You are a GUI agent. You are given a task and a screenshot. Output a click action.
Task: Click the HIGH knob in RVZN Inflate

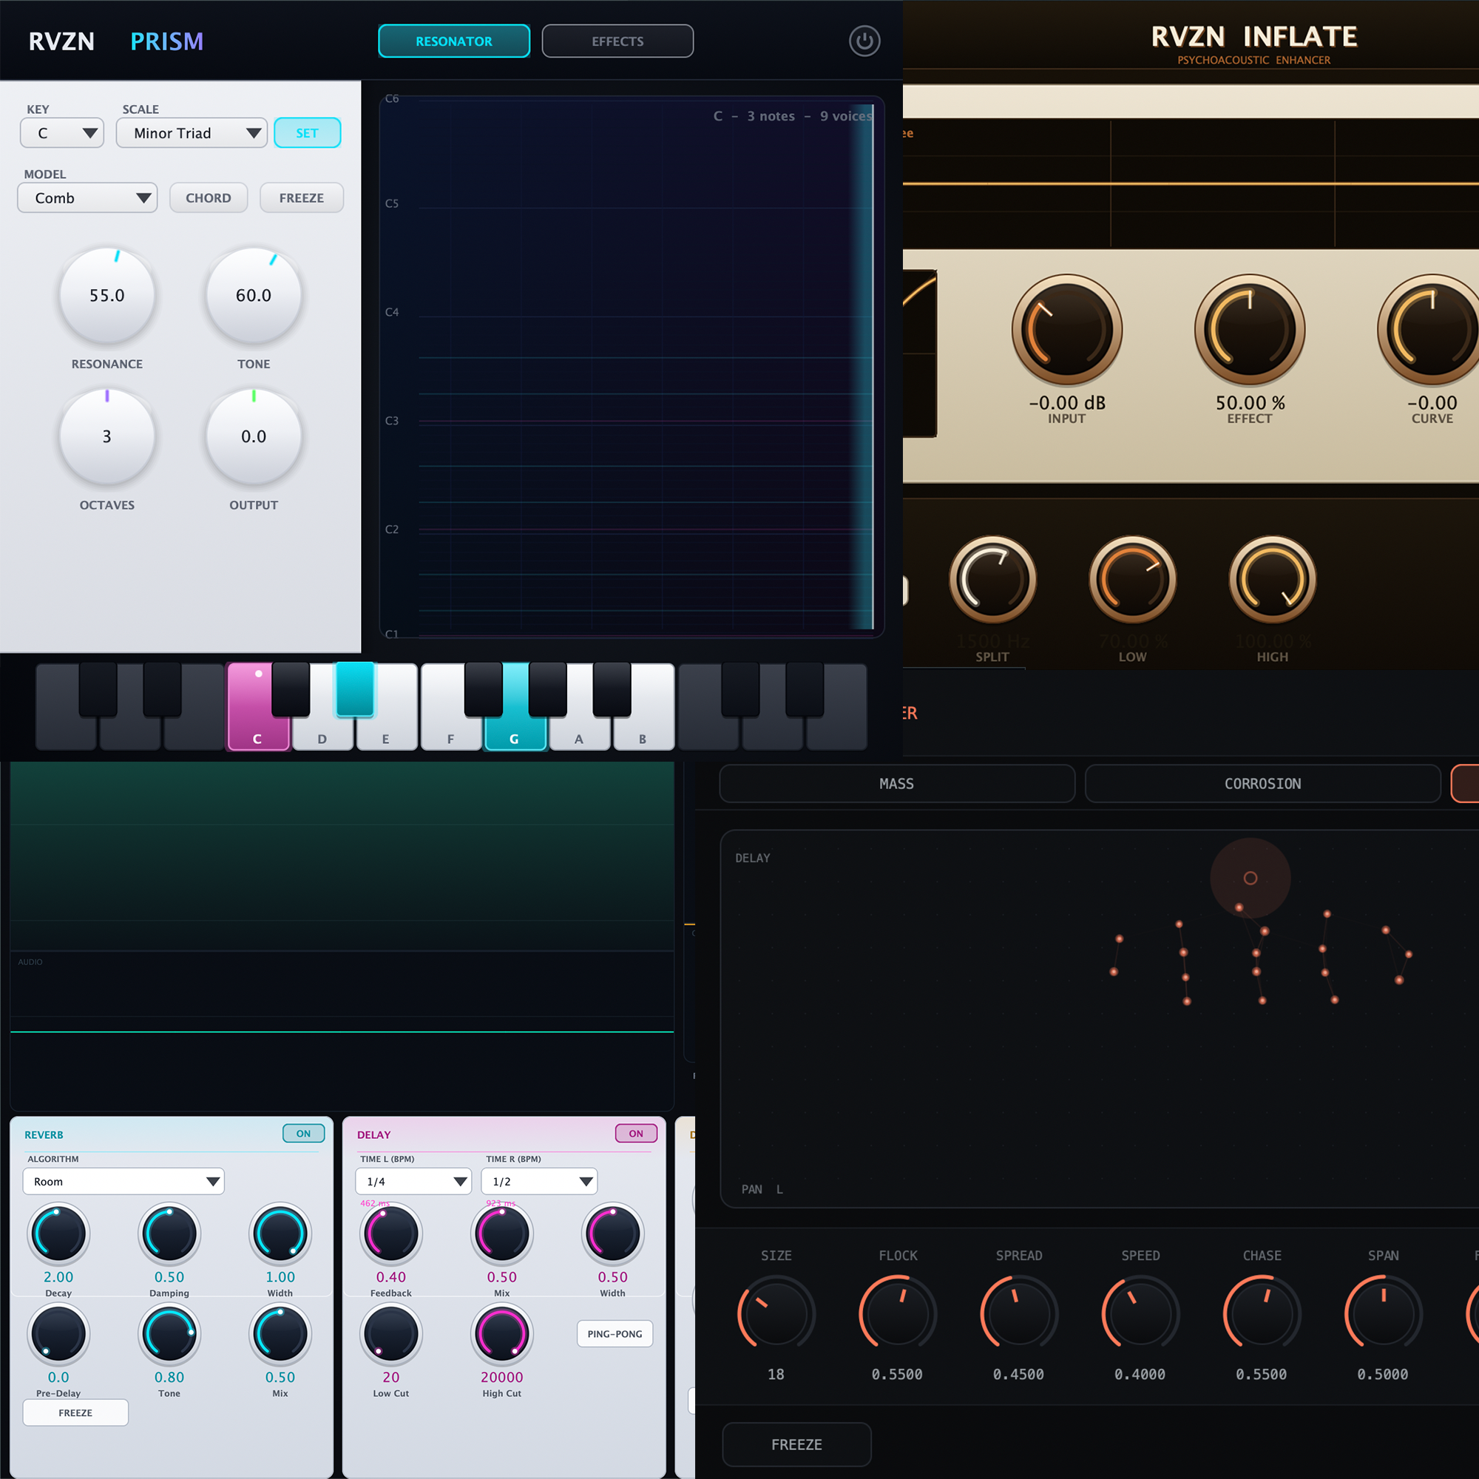[1273, 580]
